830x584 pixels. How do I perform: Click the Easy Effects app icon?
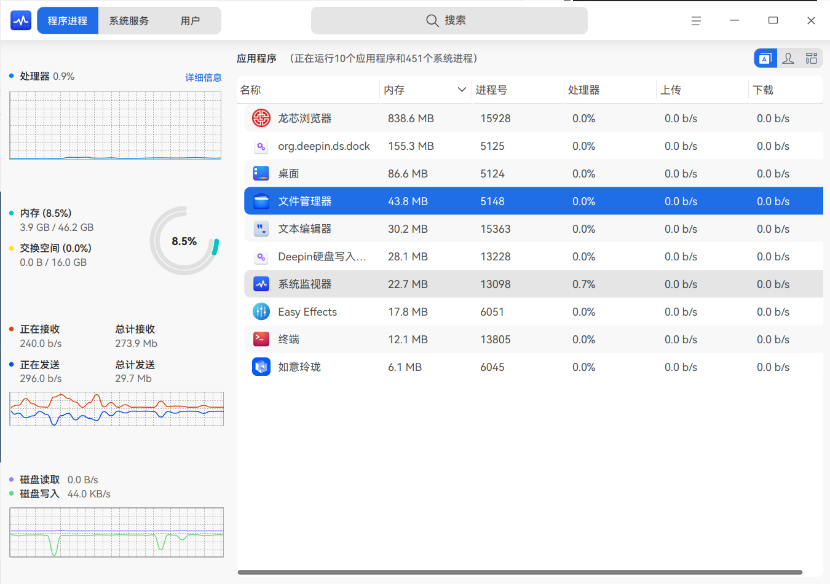pyautogui.click(x=261, y=311)
